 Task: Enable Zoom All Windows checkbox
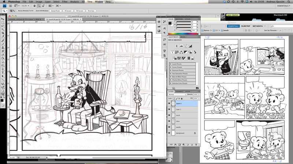point(35,11)
